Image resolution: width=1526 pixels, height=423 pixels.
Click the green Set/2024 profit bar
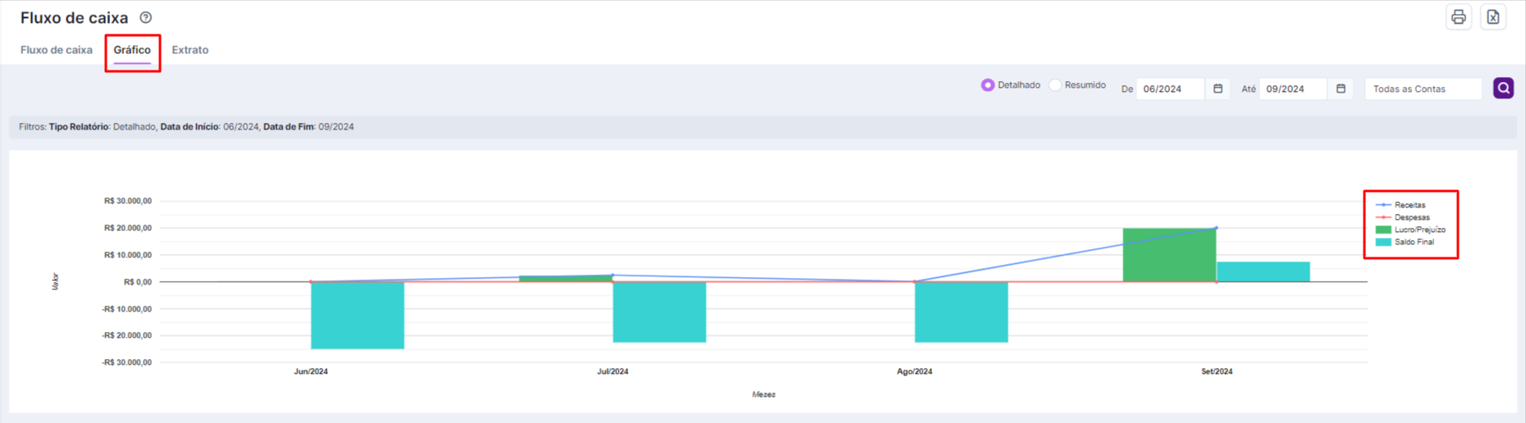(1169, 255)
